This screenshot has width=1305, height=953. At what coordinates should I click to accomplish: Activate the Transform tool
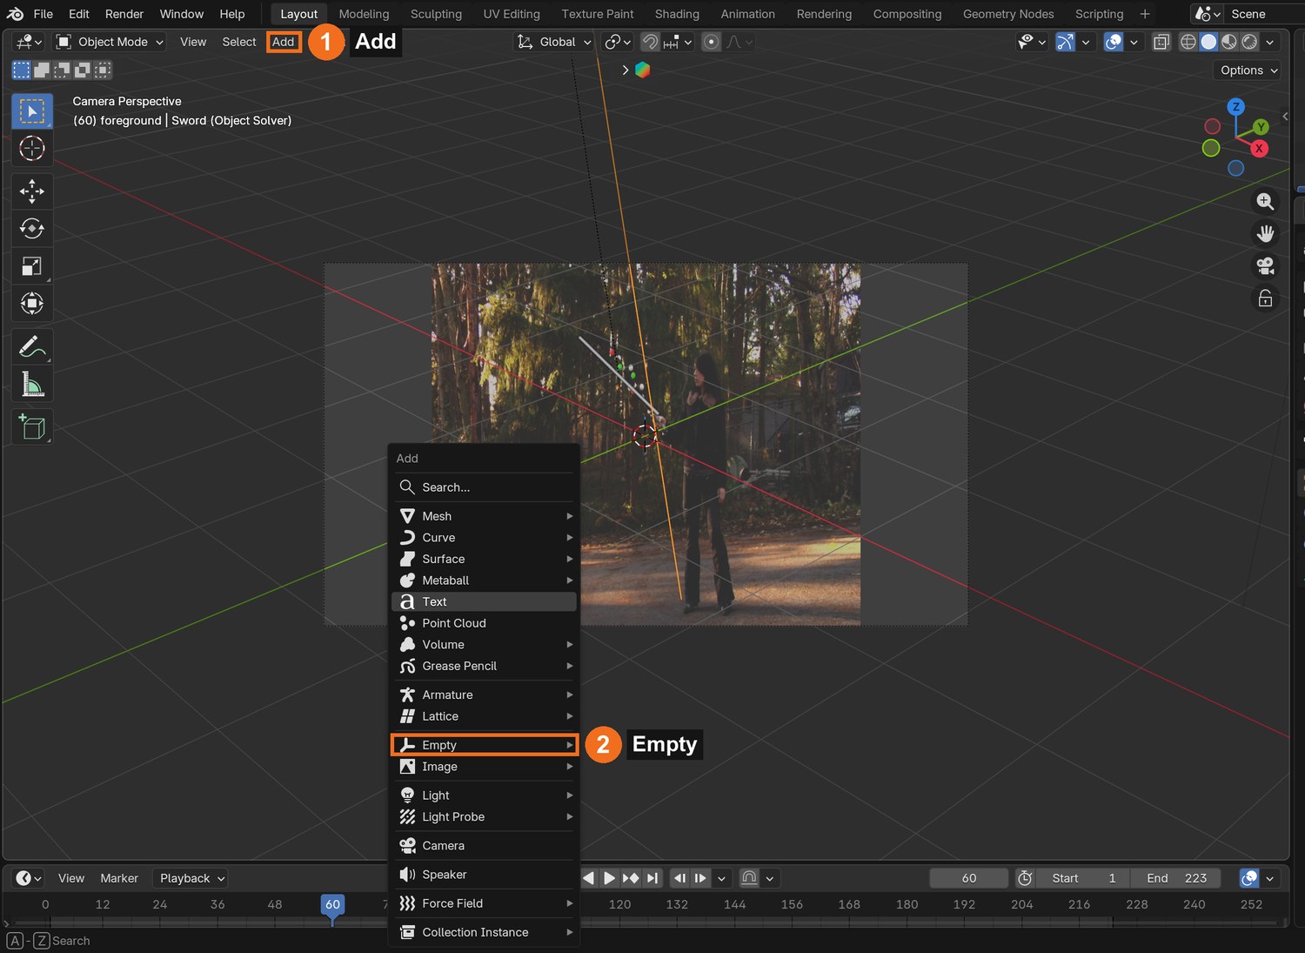click(32, 303)
